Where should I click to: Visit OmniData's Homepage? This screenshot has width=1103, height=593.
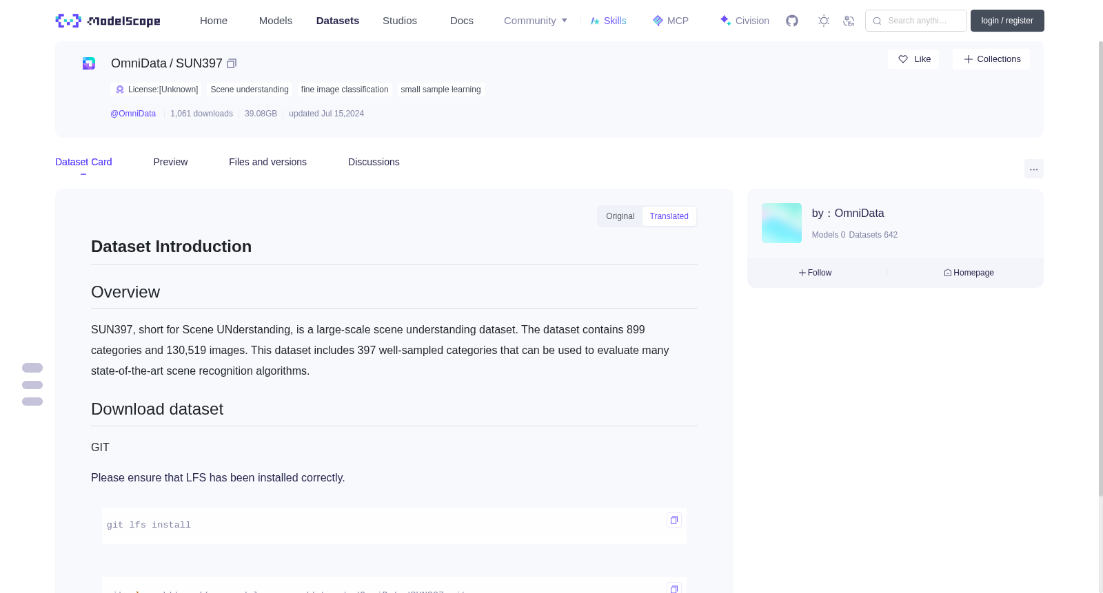pyautogui.click(x=969, y=273)
